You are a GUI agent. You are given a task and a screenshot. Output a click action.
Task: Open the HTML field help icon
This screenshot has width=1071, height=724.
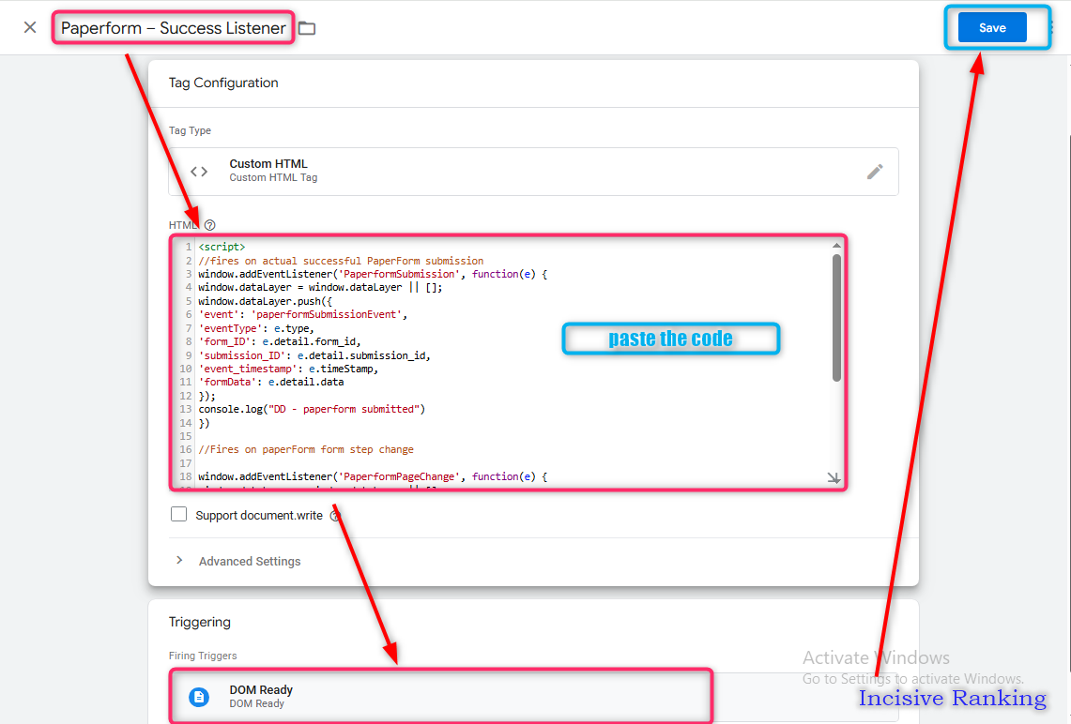pos(209,225)
